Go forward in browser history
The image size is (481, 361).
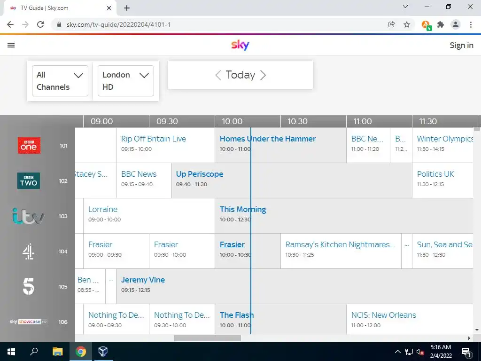[x=25, y=24]
